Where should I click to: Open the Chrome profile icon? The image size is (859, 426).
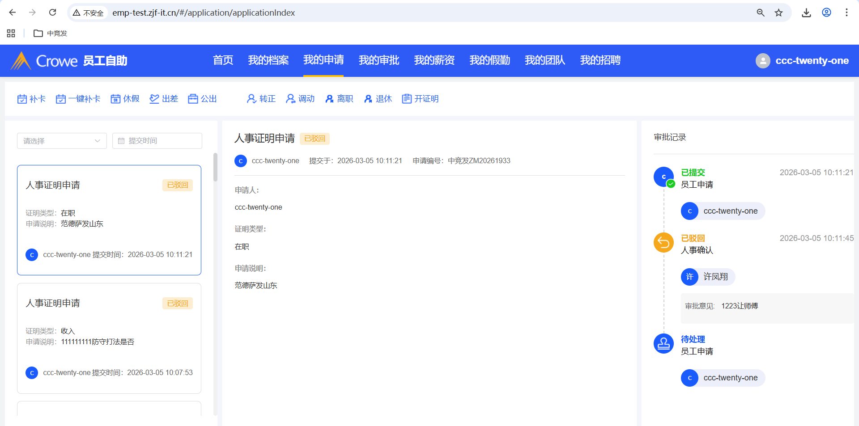pos(827,13)
